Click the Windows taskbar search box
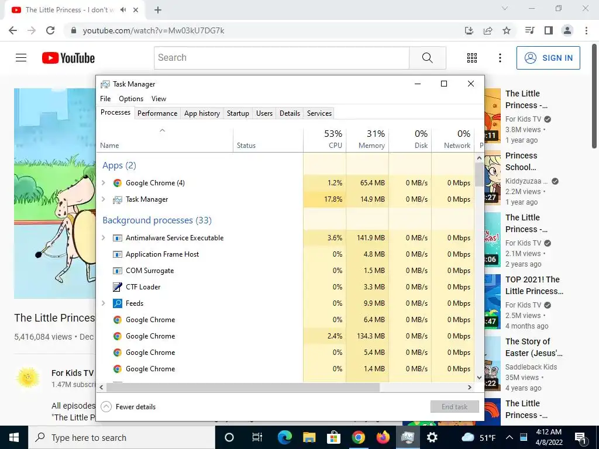The image size is (599, 449). pyautogui.click(x=122, y=437)
